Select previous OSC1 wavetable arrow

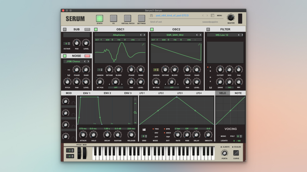click(x=141, y=35)
